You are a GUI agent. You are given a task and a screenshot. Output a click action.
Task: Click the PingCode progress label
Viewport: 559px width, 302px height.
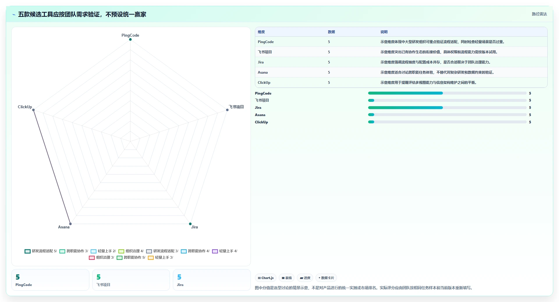coord(263,93)
